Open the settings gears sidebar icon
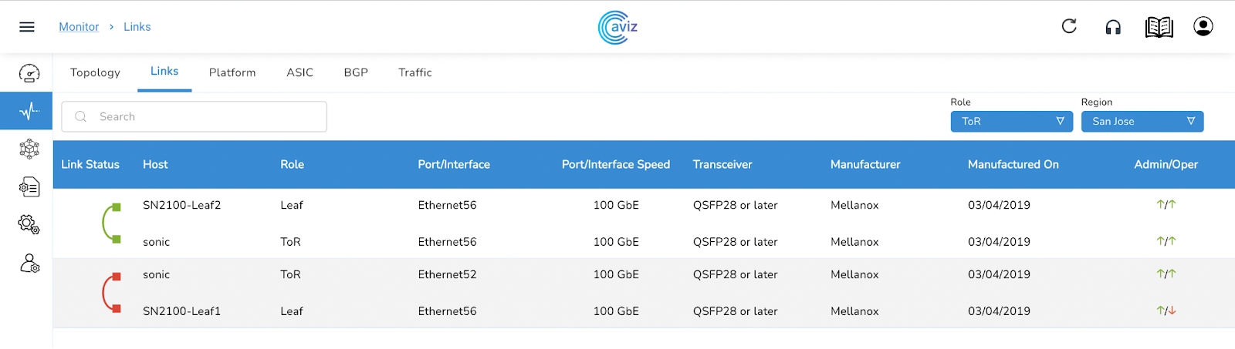This screenshot has height=349, width=1235. click(x=29, y=224)
